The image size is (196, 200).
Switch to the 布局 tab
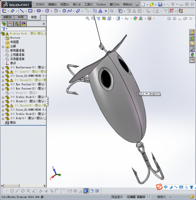[21, 17]
